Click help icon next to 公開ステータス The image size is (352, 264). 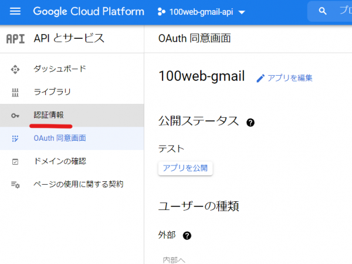[x=251, y=123]
